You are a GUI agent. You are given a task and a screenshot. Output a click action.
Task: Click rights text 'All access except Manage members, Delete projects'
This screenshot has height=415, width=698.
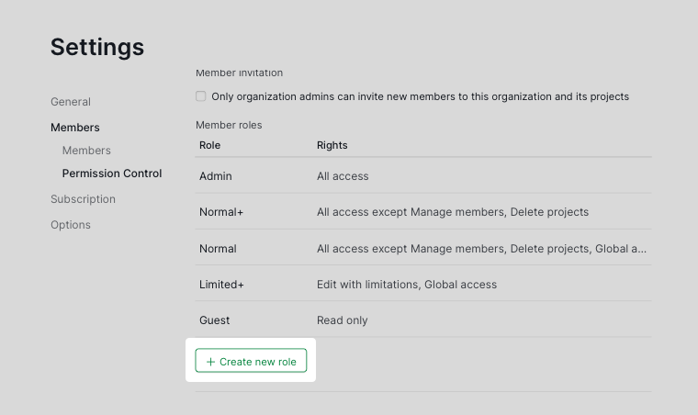[453, 212]
